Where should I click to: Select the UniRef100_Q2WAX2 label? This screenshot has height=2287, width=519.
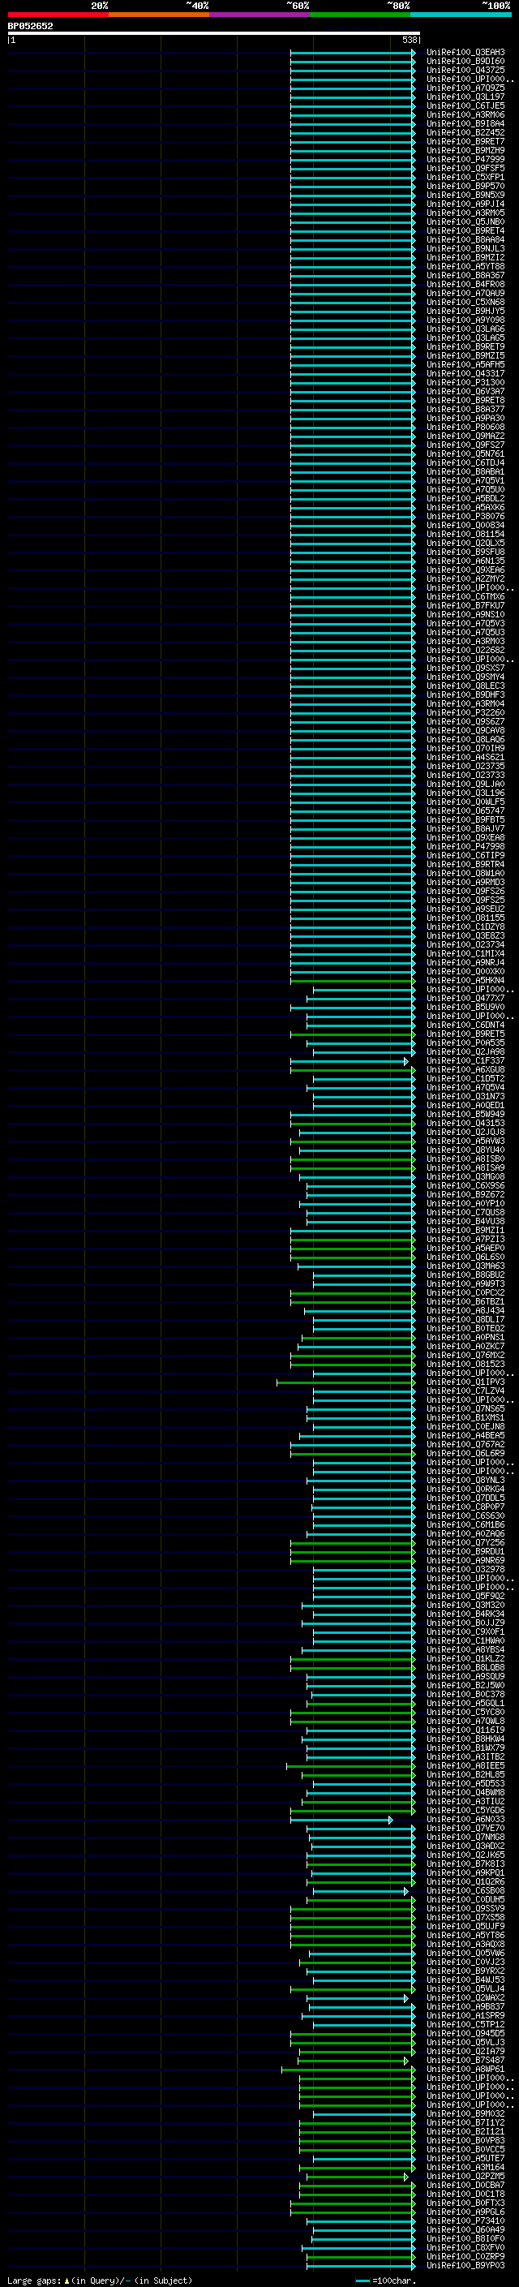coord(465,1997)
